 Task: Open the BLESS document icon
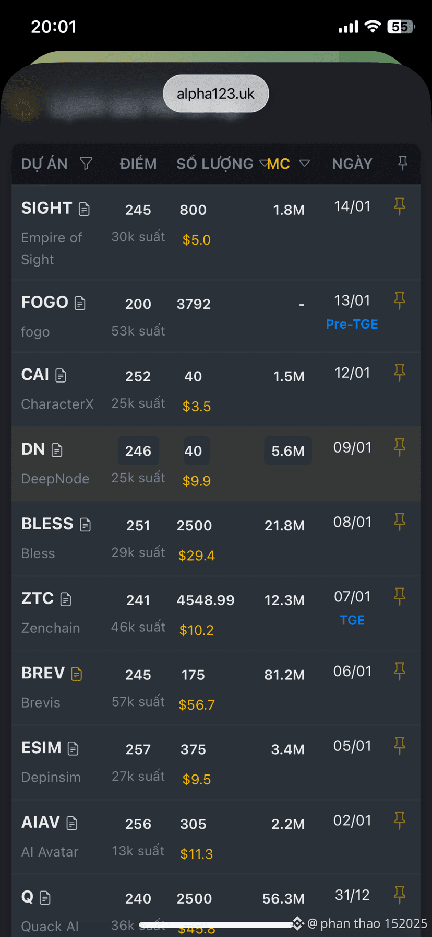click(86, 525)
